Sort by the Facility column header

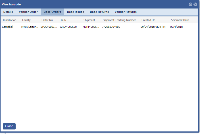pyautogui.click(x=26, y=20)
